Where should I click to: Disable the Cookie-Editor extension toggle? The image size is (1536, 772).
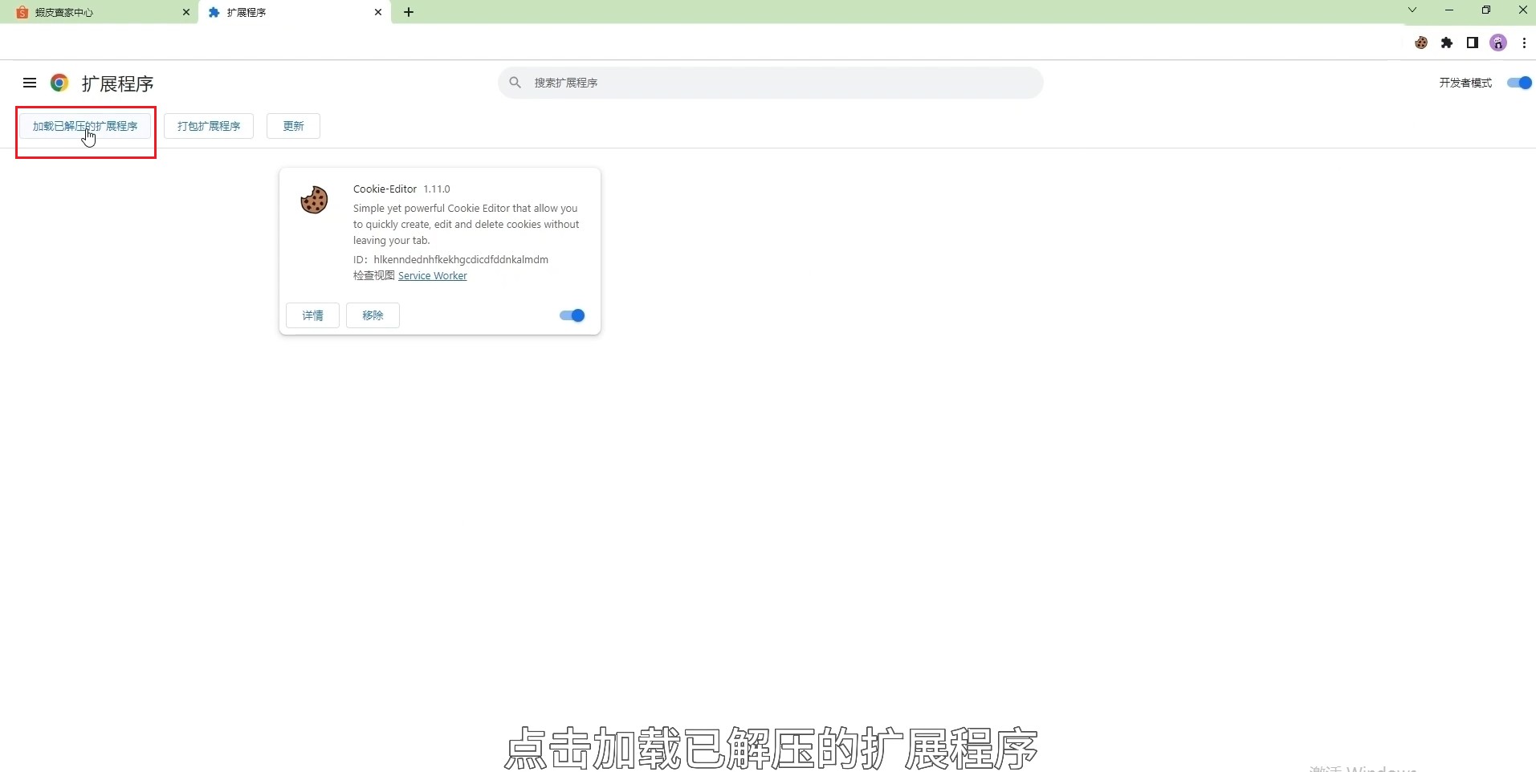572,315
